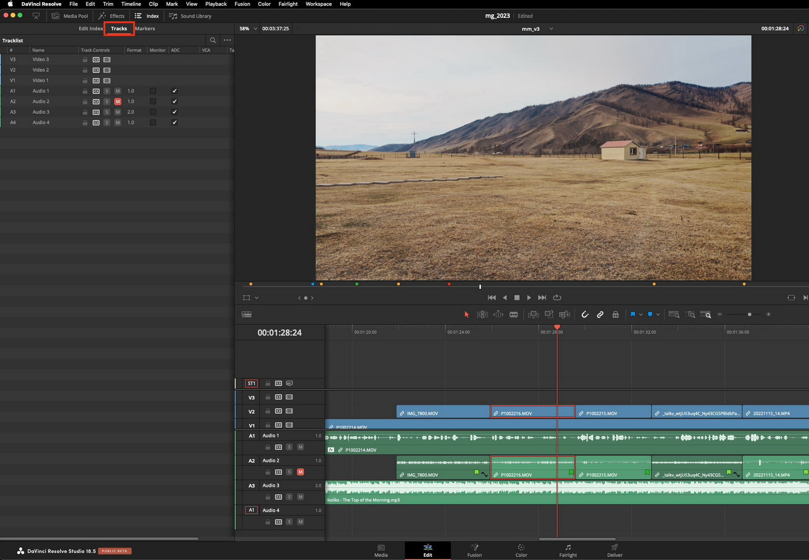Select the P1002215.MOV video clip on V2
This screenshot has width=809, height=560.
coord(613,412)
